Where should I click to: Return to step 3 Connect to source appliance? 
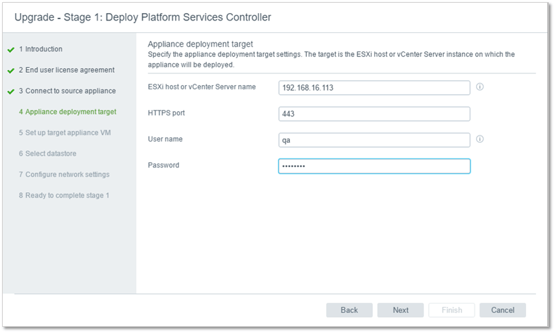point(67,91)
